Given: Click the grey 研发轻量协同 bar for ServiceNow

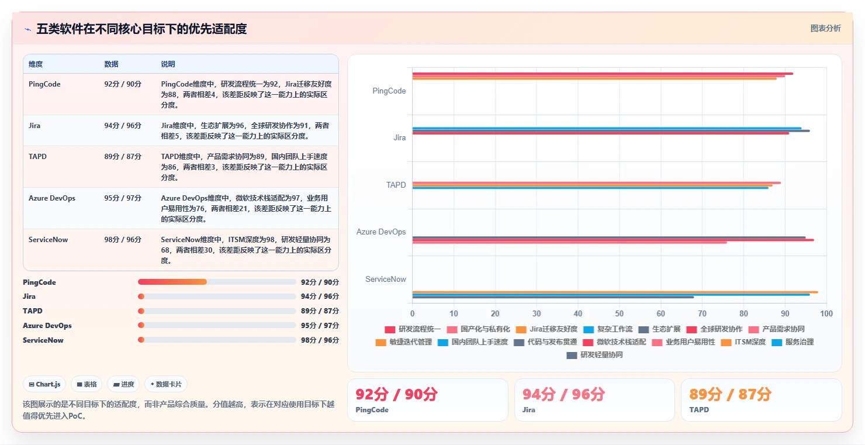Looking at the screenshot, I should (x=553, y=297).
